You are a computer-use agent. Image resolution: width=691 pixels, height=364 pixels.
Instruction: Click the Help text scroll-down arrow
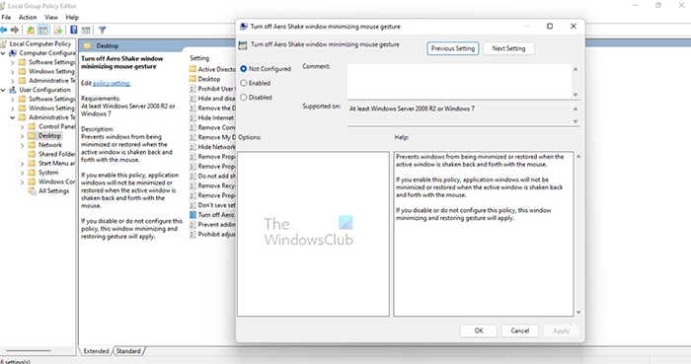pyautogui.click(x=578, y=313)
